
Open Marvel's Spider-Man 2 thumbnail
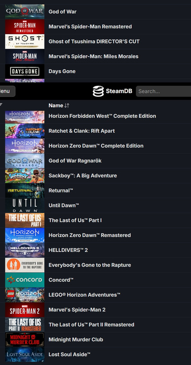coord(25,310)
